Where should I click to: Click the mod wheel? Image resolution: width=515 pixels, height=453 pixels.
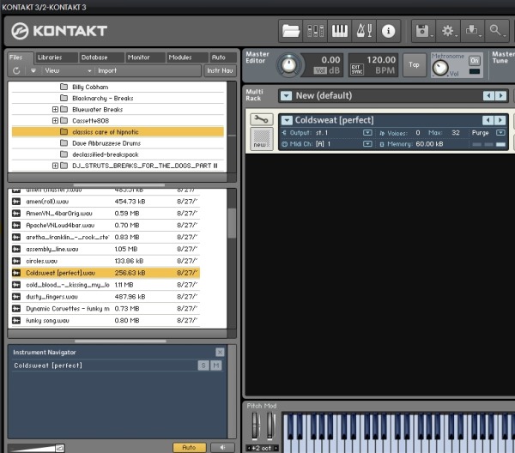(x=270, y=426)
